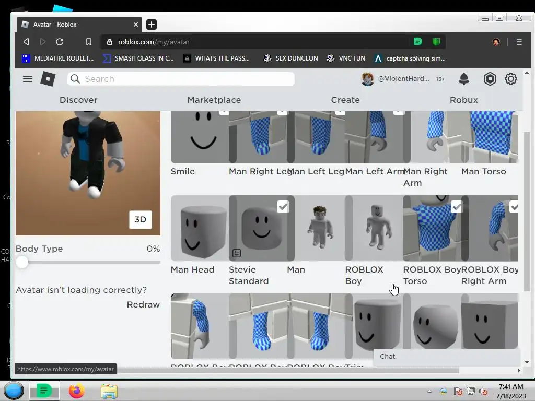Image resolution: width=535 pixels, height=401 pixels.
Task: Open the browser profile avatar icon
Action: tap(496, 42)
